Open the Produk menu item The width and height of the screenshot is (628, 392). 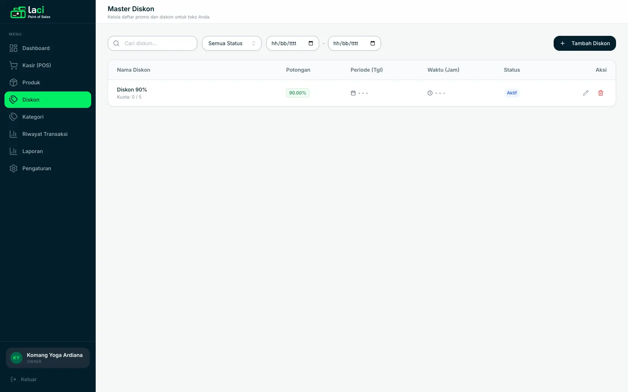[x=48, y=83]
